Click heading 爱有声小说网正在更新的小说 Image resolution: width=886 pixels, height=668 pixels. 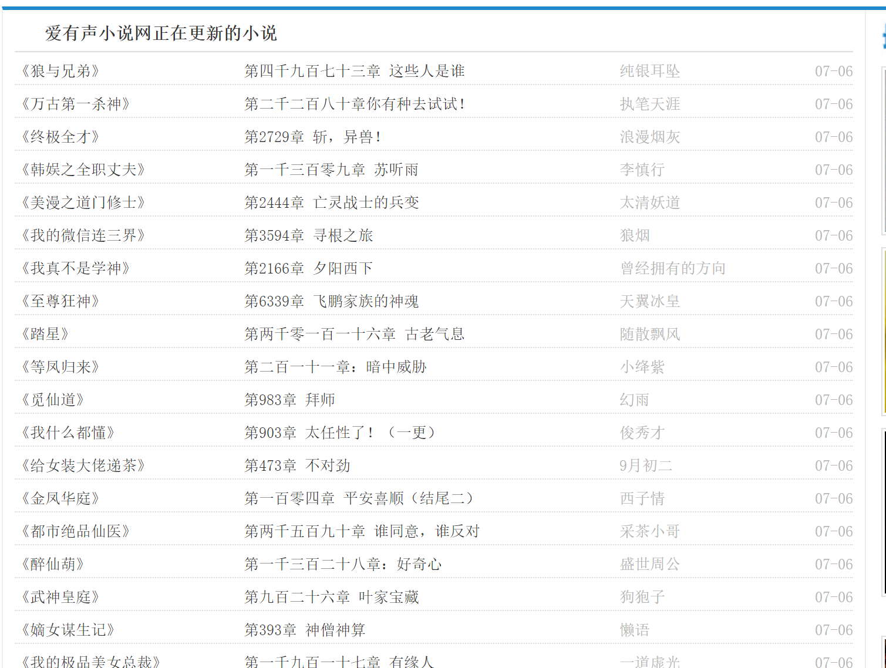click(x=161, y=33)
